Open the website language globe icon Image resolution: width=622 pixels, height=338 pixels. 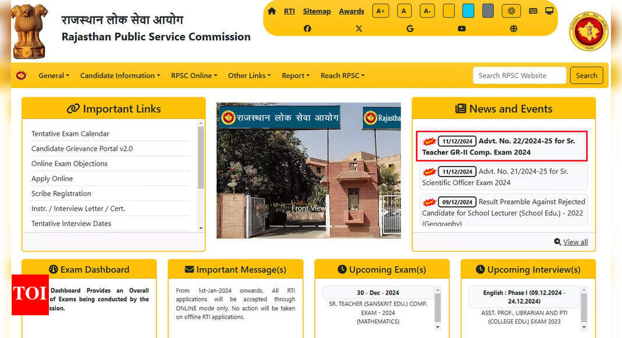tap(513, 29)
